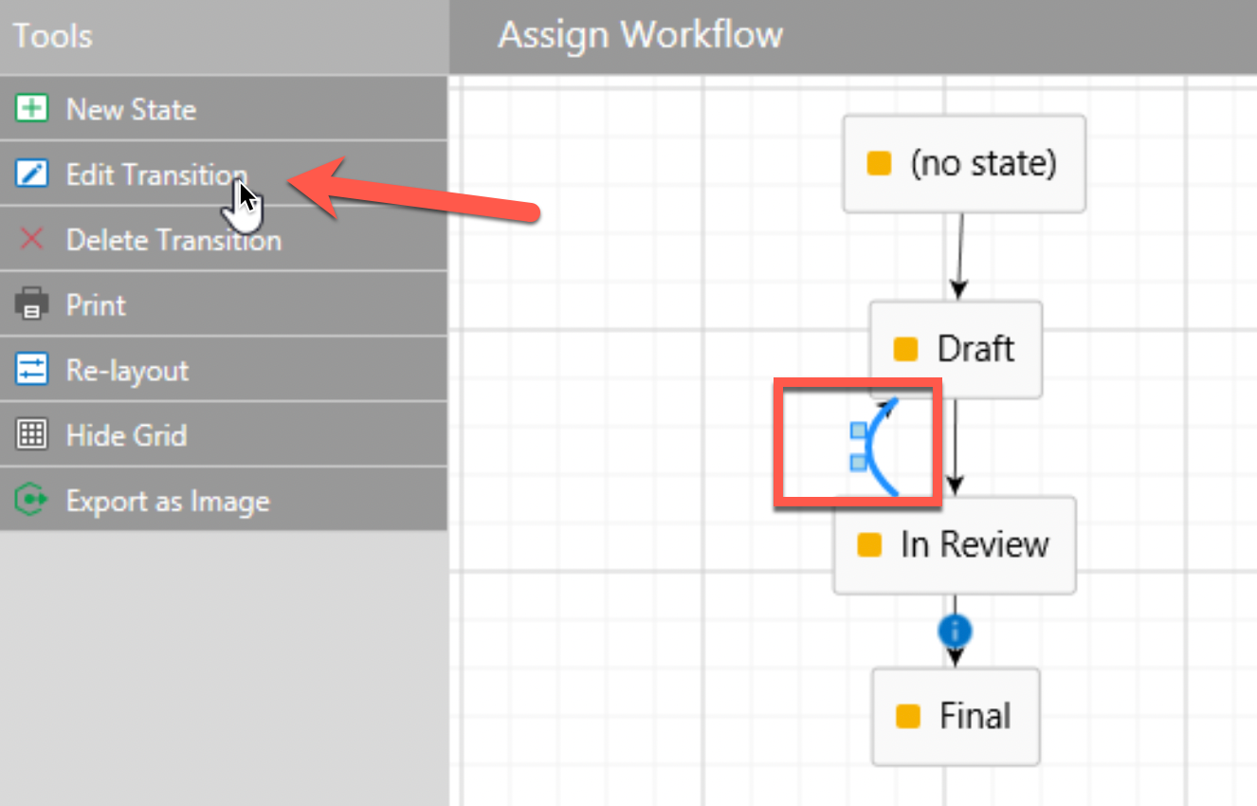
Task: Toggle the Hide Grid option label
Action: [126, 436]
